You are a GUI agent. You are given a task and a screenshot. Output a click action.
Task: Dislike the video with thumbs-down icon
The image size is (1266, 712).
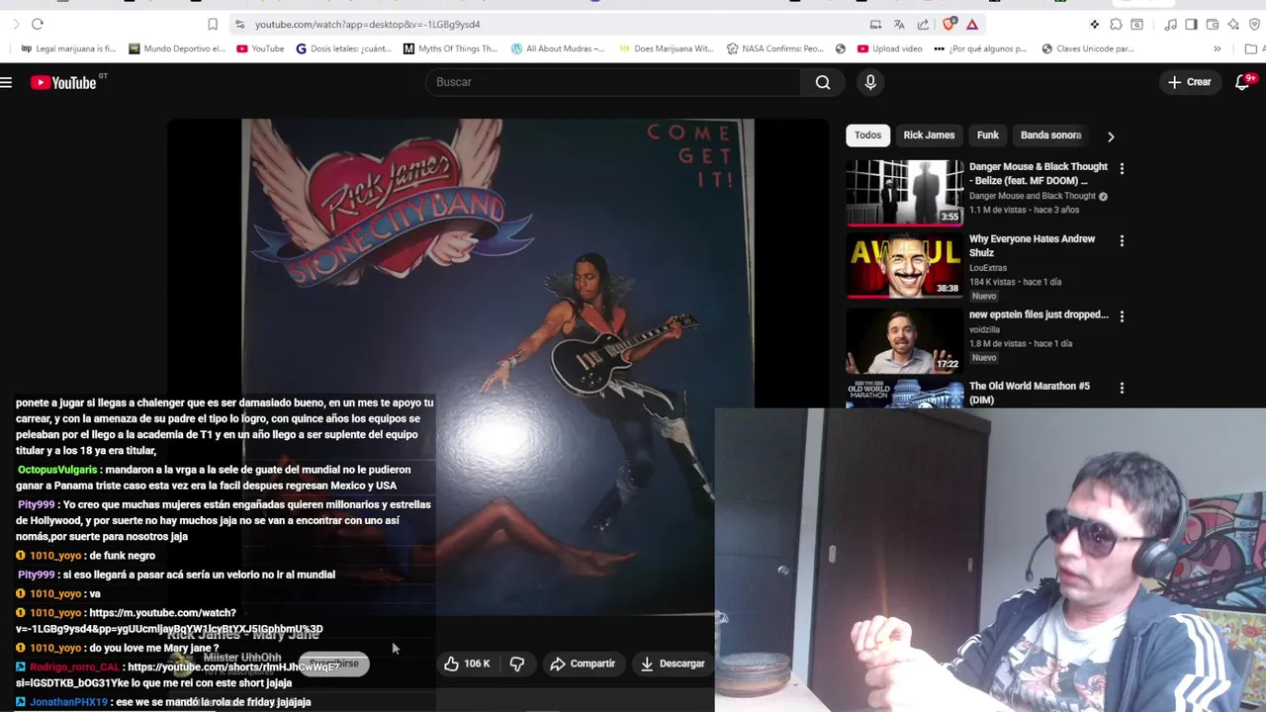pyautogui.click(x=517, y=664)
